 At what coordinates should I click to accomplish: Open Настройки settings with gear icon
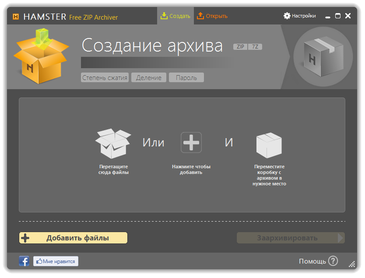[299, 16]
